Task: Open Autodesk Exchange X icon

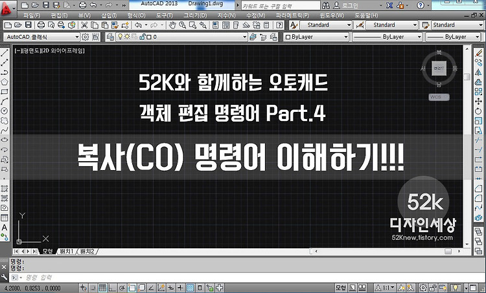Action: pos(389,5)
